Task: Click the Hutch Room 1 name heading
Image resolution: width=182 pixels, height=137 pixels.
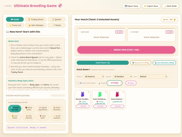Action: (83, 69)
